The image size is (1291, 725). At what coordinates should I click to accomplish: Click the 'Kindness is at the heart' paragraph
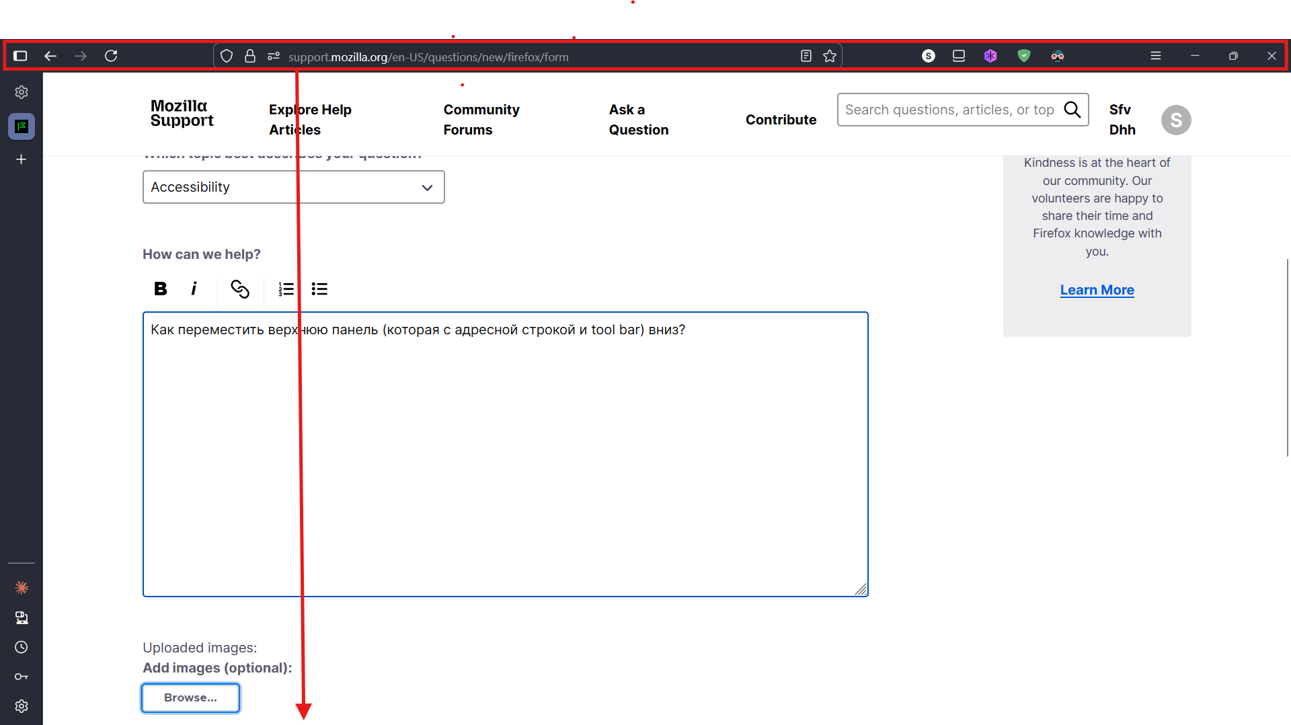pos(1097,207)
